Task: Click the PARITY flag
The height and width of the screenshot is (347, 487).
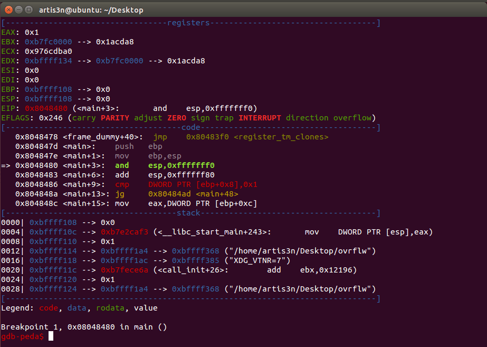Action: pyautogui.click(x=114, y=118)
